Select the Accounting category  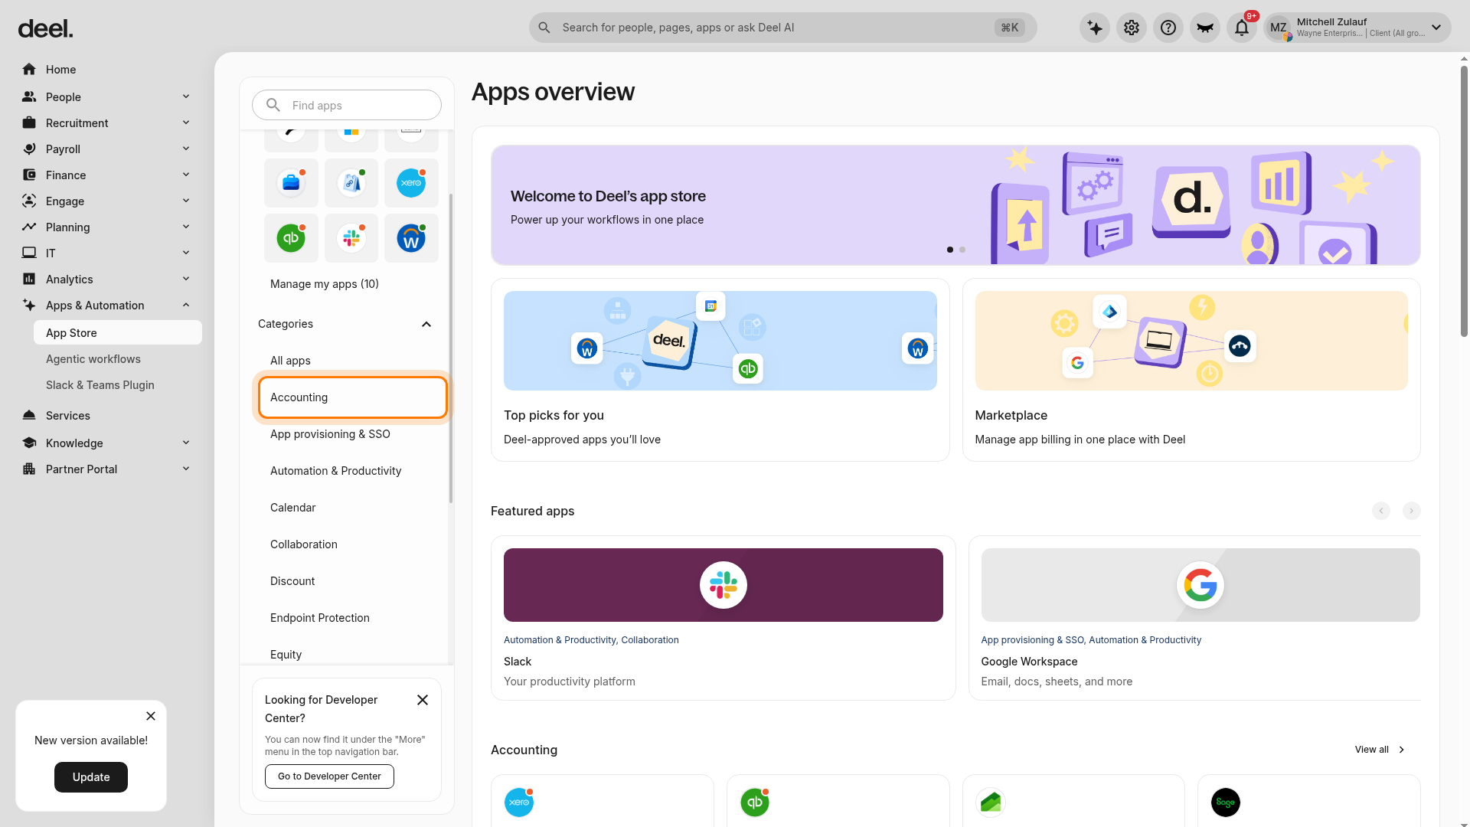click(353, 397)
